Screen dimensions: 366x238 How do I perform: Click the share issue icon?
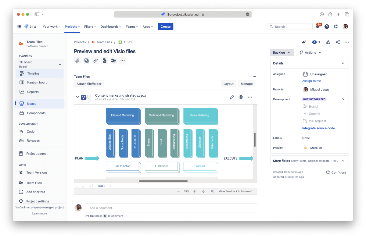[338, 42]
